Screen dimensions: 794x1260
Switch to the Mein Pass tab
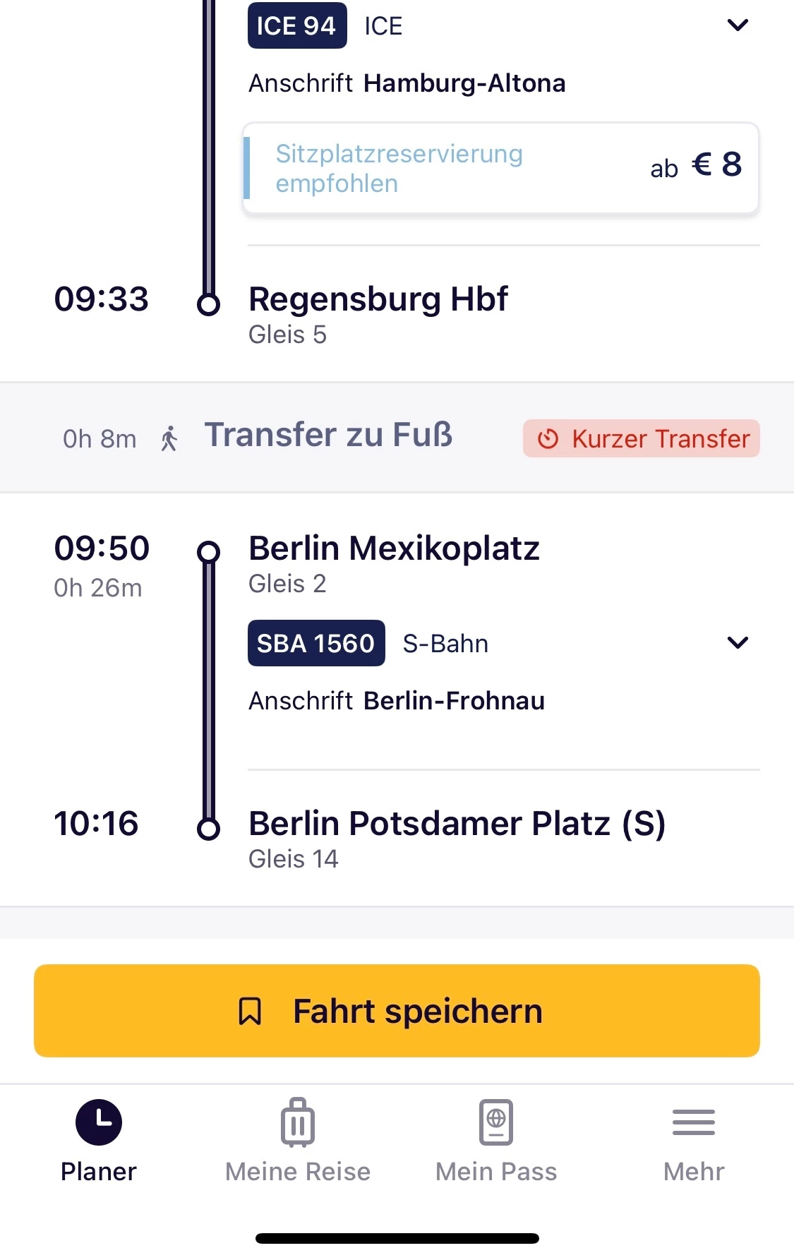pyautogui.click(x=496, y=1171)
